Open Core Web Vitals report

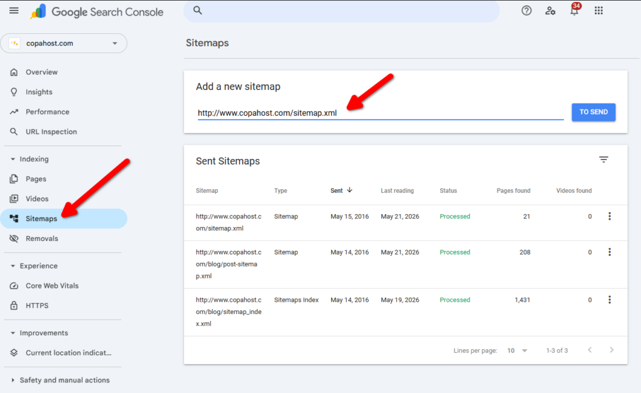tap(52, 285)
